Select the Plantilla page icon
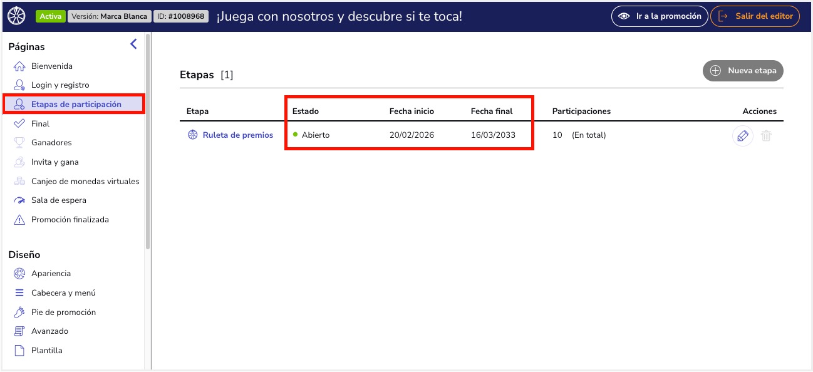 19,350
